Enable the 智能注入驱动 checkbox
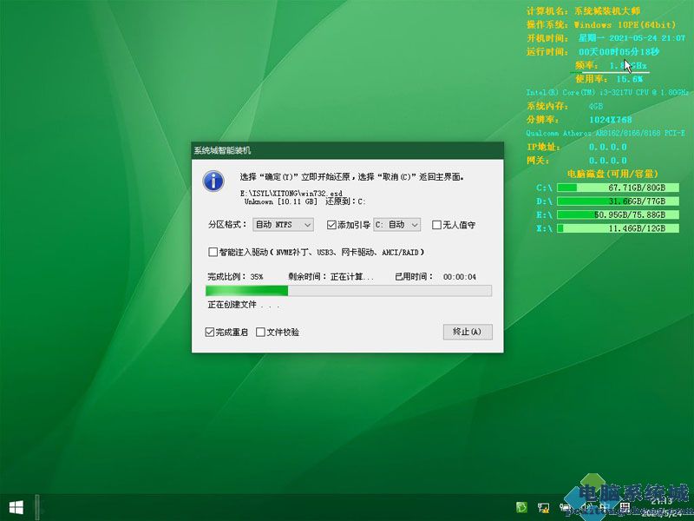Viewport: 694px width, 521px height. point(213,252)
